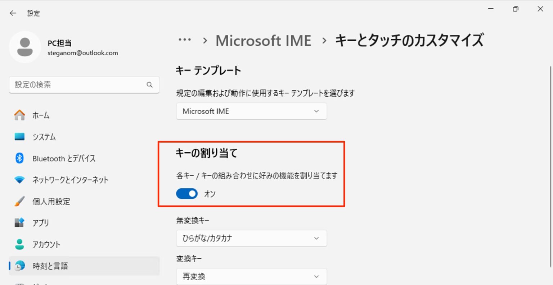Navigate back to Microsoft IME via breadcrumb

click(x=263, y=41)
